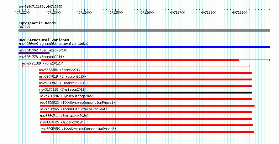
Task: Click the chr3:40712189..40712995 region label
Action: point(40,7)
